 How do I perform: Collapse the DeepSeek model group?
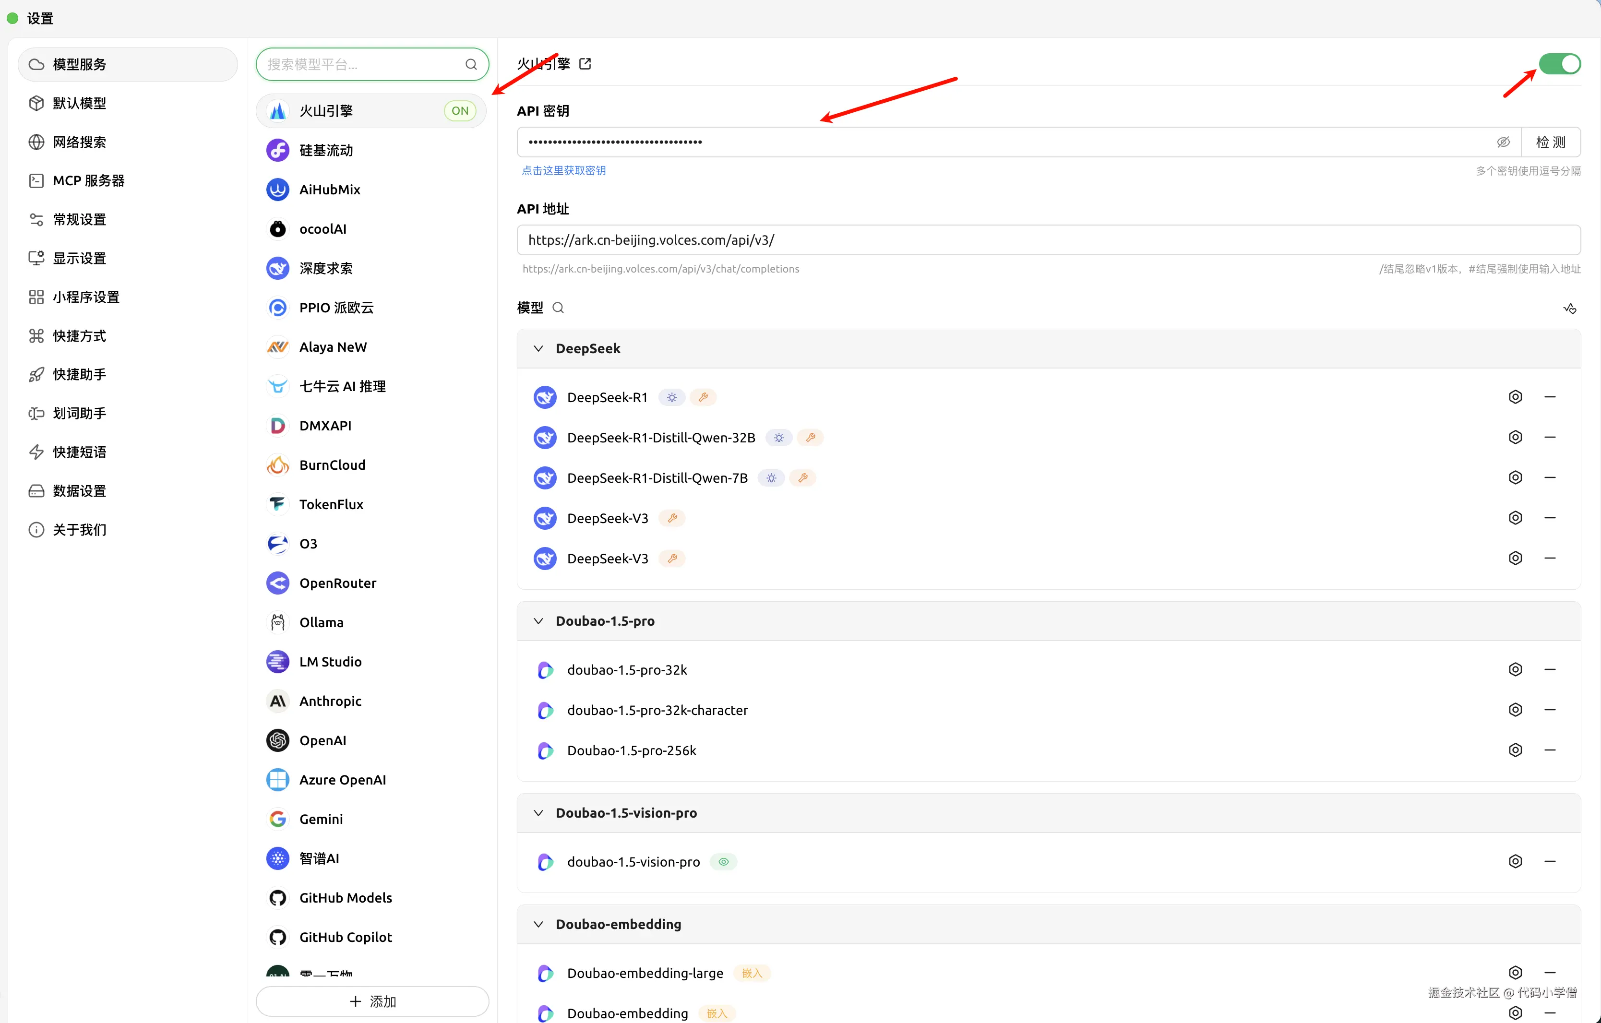(538, 348)
